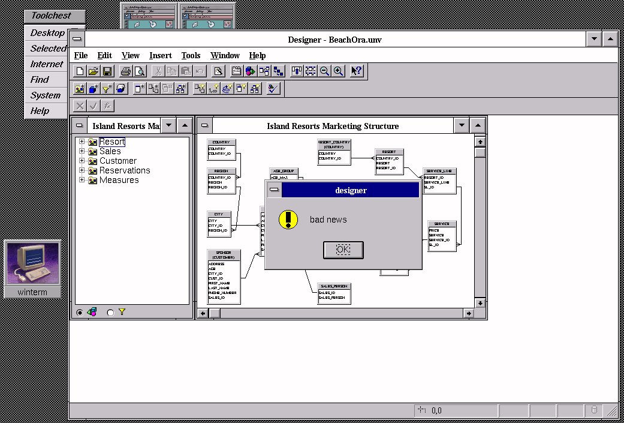Expand the Reservations class in the tree
This screenshot has height=423, width=624.
[x=82, y=170]
